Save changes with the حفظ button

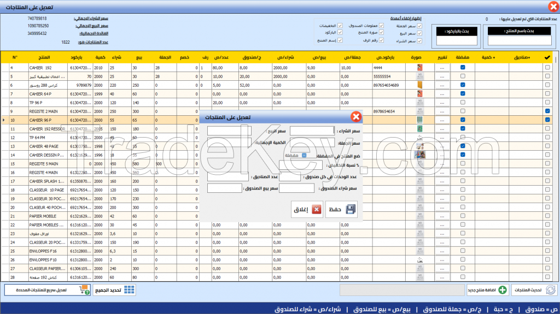click(342, 210)
